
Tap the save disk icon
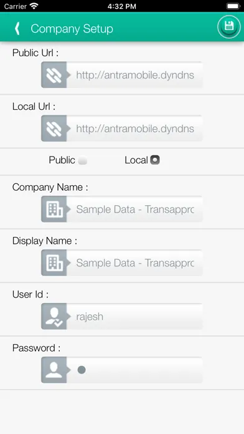[229, 27]
